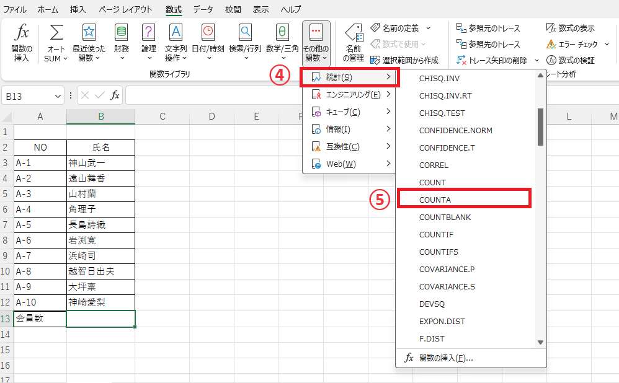Image resolution: width=619 pixels, height=383 pixels.
Task: Select COUNT from the function list
Action: pos(432,183)
